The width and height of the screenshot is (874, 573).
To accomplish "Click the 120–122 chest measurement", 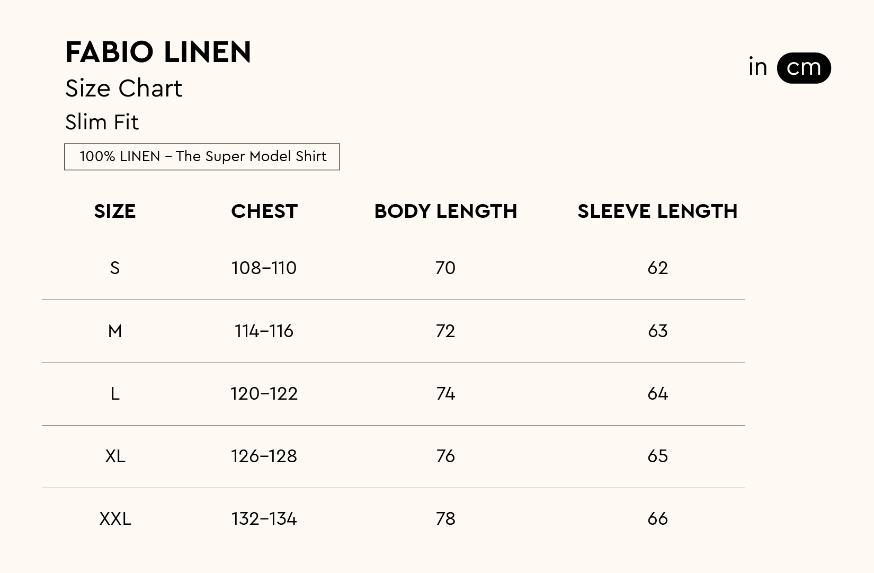I will (264, 394).
